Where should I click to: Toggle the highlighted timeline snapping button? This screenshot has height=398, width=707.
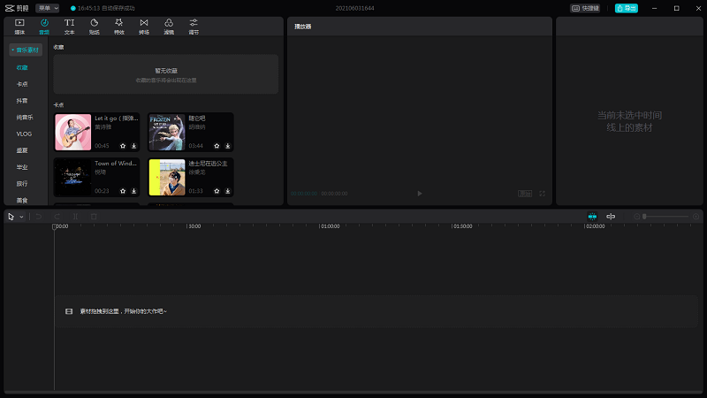(592, 217)
